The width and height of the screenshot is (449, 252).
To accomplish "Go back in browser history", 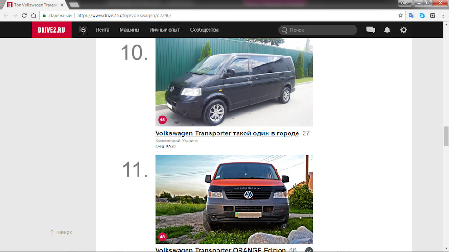I will pos(6,15).
